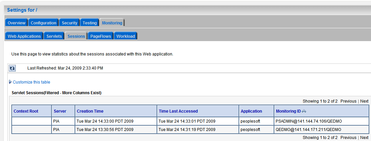Click the refresh icon next to Last Refreshed
The width and height of the screenshot is (371, 141).
[12, 68]
